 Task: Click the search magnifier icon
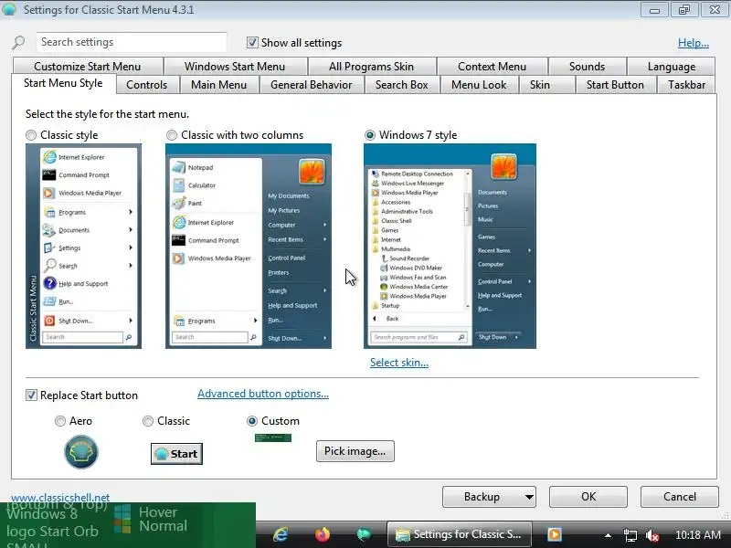[18, 42]
